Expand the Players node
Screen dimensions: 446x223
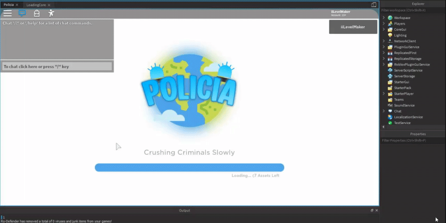pos(384,24)
